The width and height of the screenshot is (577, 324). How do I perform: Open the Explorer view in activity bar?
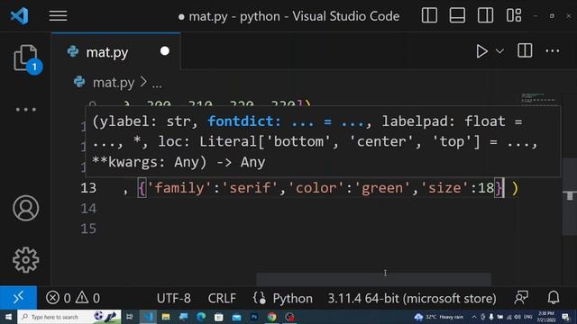[x=26, y=58]
